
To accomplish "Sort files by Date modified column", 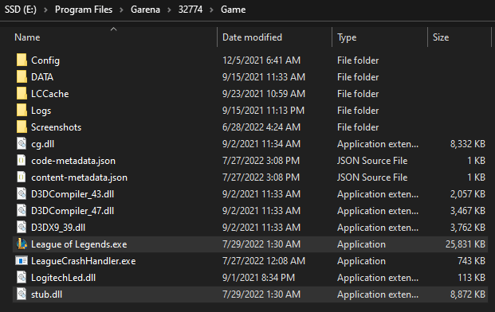I will coord(252,37).
